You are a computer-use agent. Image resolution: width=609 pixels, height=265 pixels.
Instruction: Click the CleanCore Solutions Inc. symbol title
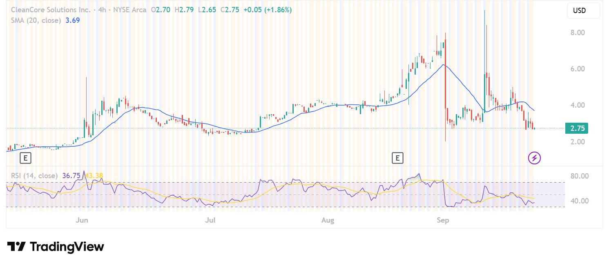pos(51,10)
